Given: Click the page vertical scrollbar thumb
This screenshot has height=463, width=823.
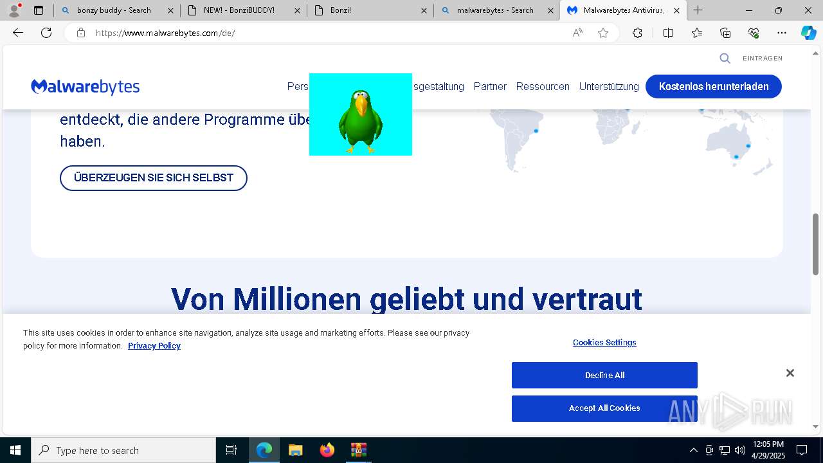Looking at the screenshot, I should [x=815, y=244].
